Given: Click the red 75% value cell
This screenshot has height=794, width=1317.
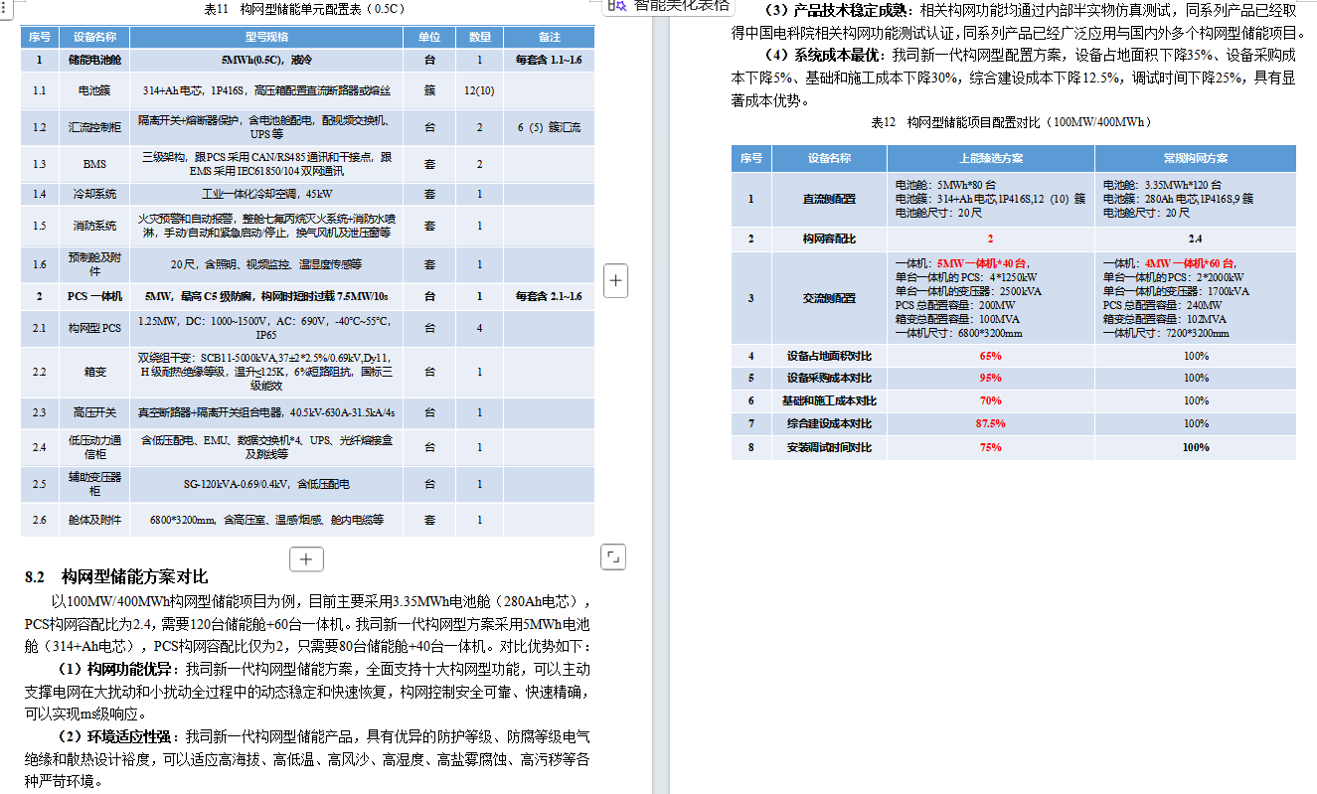Looking at the screenshot, I should (991, 447).
